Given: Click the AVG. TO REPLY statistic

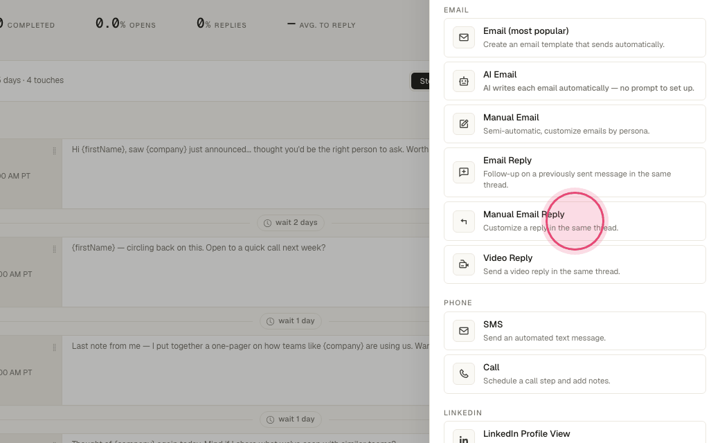Looking at the screenshot, I should tap(321, 24).
